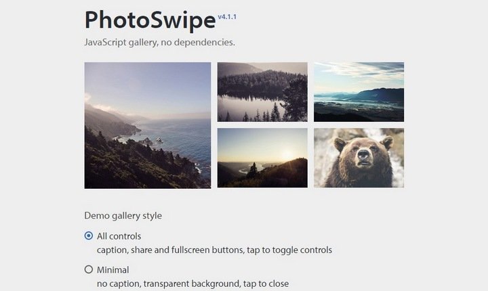Click the sun in the sunset thumbnail

coord(287,154)
